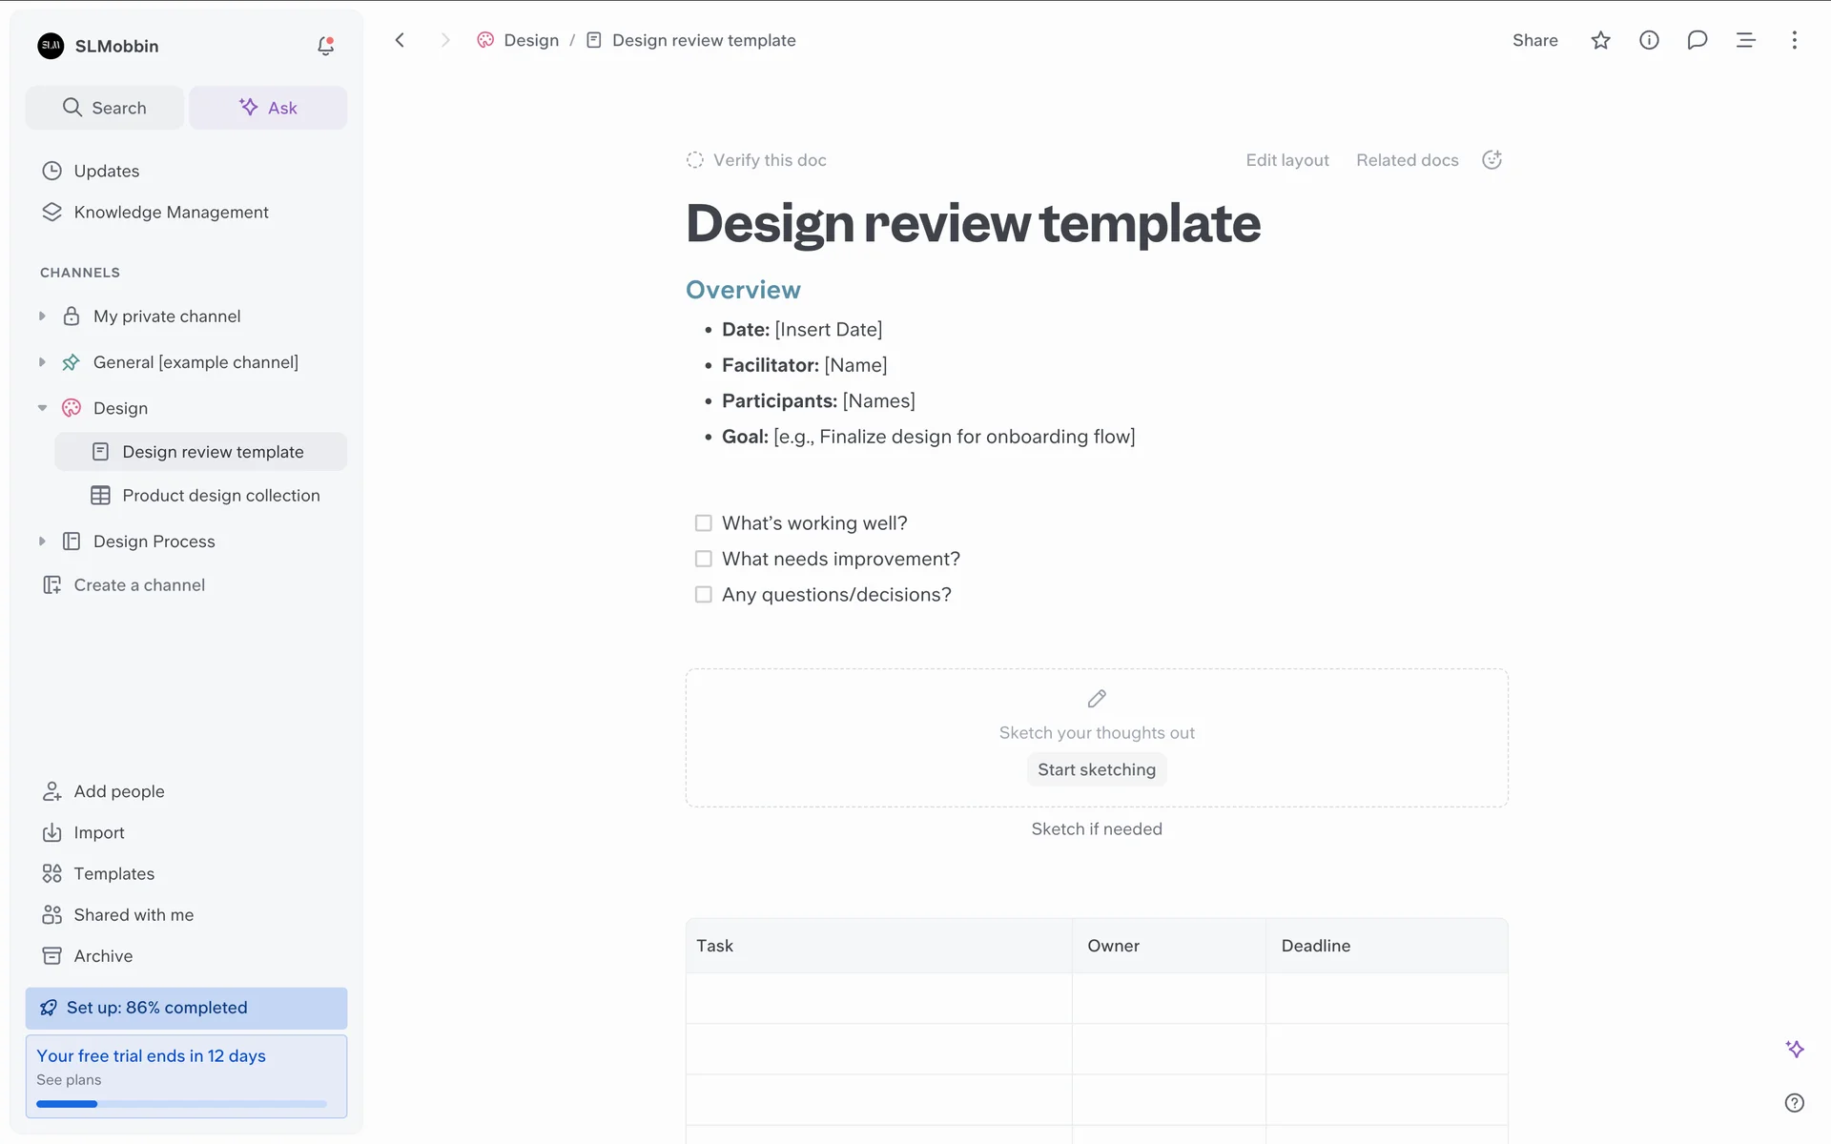Open the three-dot more options menu
The width and height of the screenshot is (1831, 1144).
(1794, 40)
